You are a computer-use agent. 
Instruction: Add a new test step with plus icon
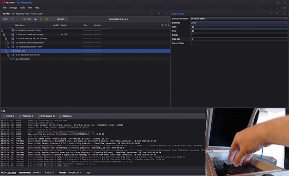tap(12, 19)
